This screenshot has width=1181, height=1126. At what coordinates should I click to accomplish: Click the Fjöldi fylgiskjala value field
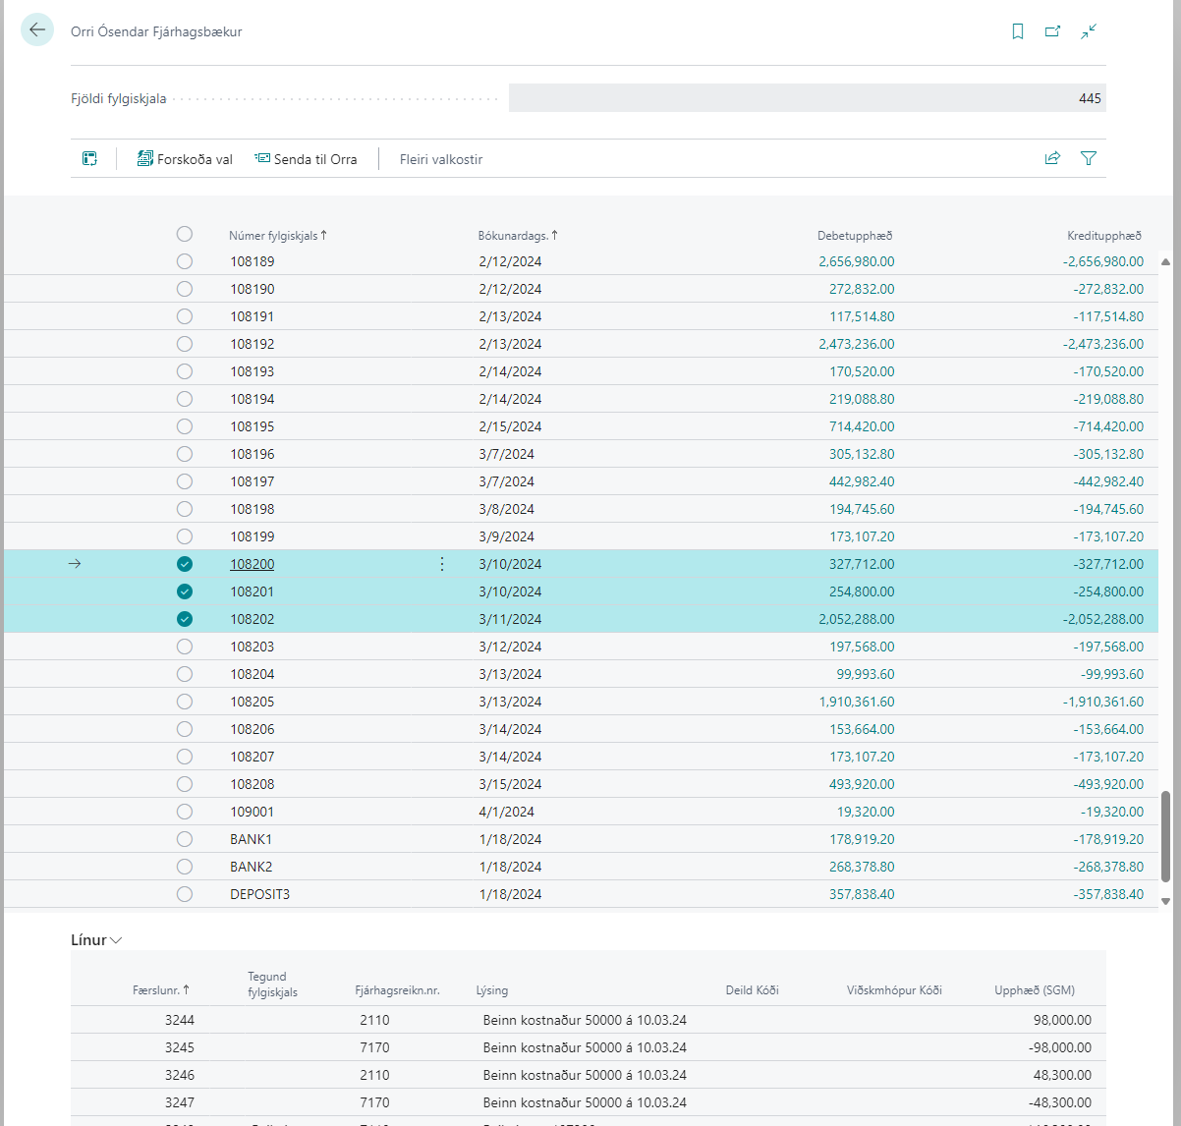pos(807,98)
